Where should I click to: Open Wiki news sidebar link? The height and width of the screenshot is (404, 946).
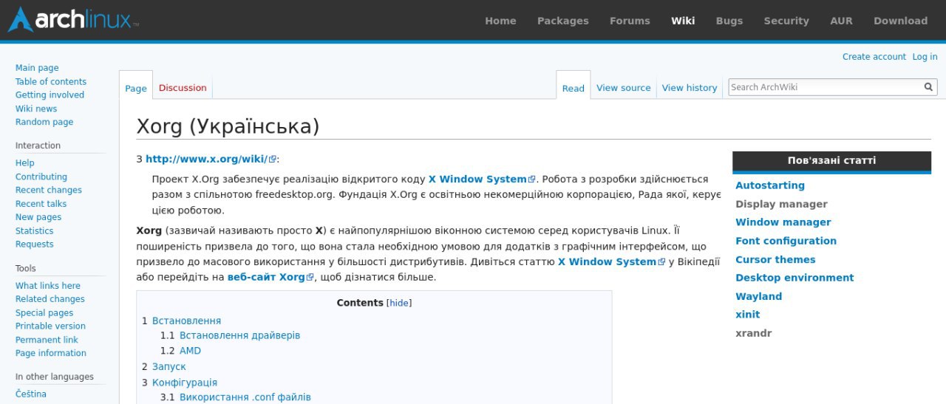[x=36, y=109]
